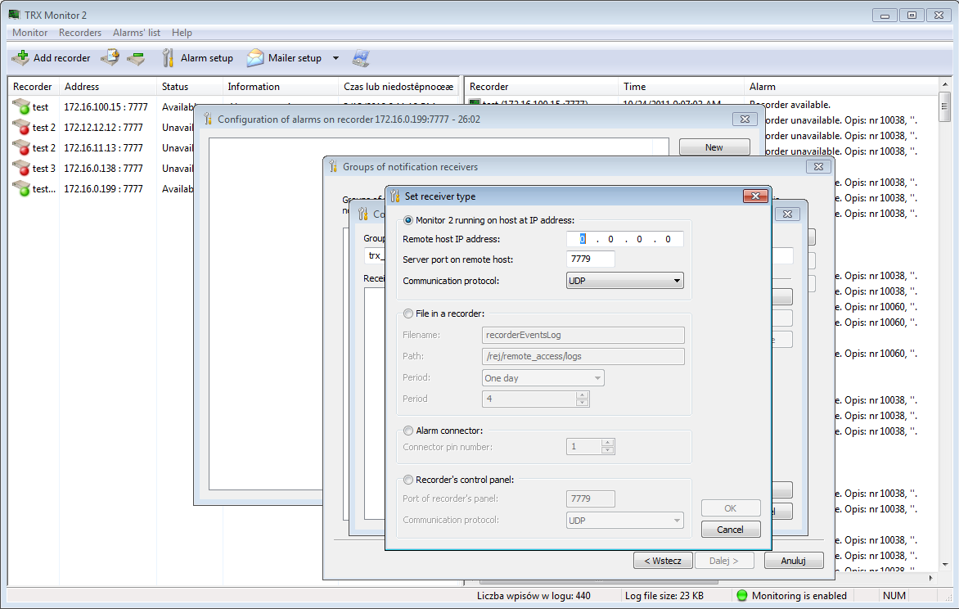Open the Help menu

[x=182, y=33]
